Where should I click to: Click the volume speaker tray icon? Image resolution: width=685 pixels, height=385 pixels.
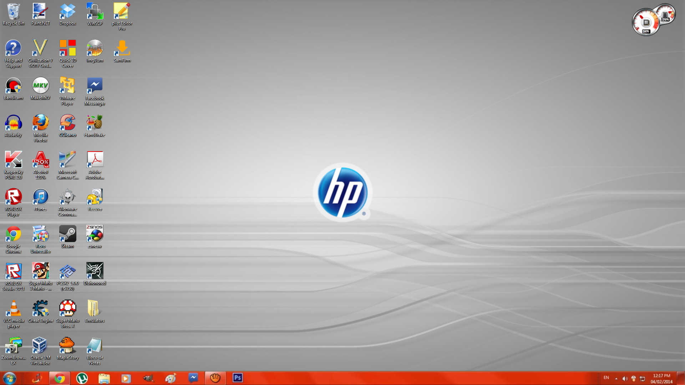pos(625,379)
